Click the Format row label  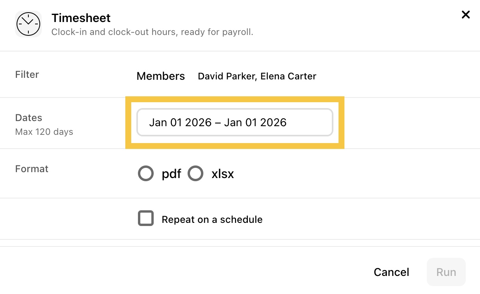tap(32, 169)
